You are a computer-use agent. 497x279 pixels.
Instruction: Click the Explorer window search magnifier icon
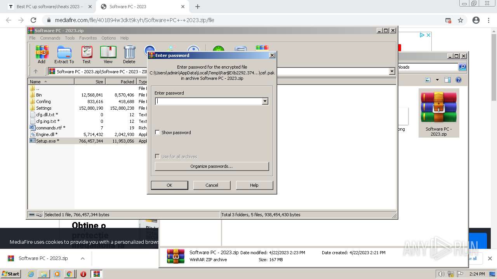[x=462, y=67]
